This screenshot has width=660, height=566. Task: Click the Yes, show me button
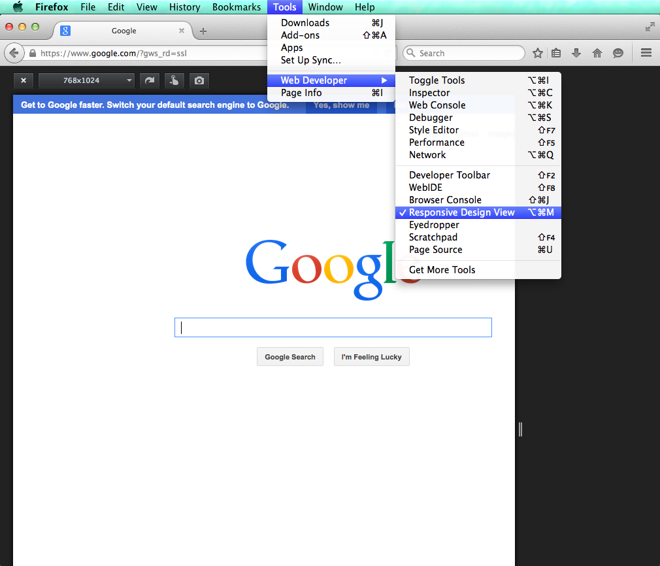(x=341, y=105)
